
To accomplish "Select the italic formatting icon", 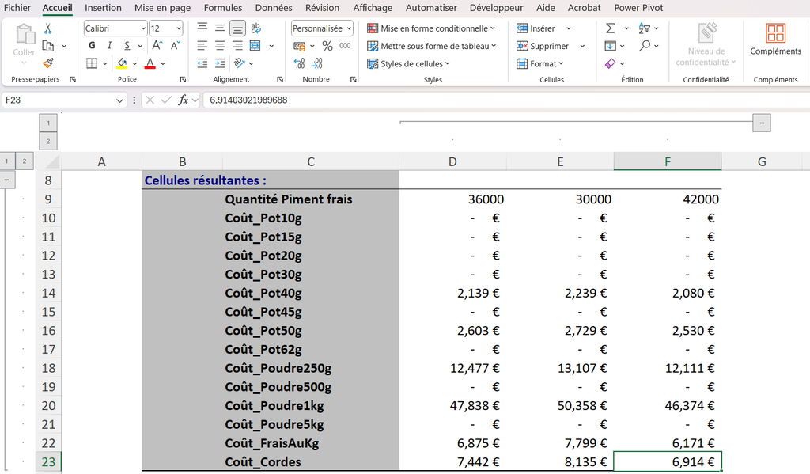I will click(109, 44).
